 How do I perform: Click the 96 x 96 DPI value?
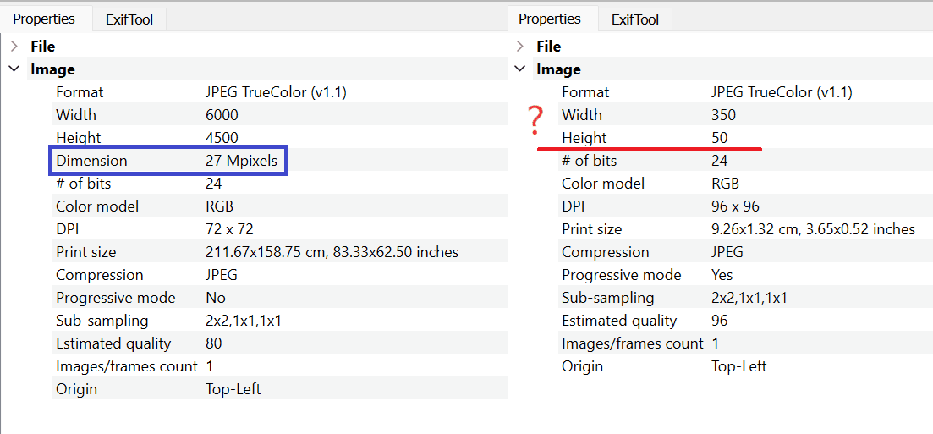point(735,206)
